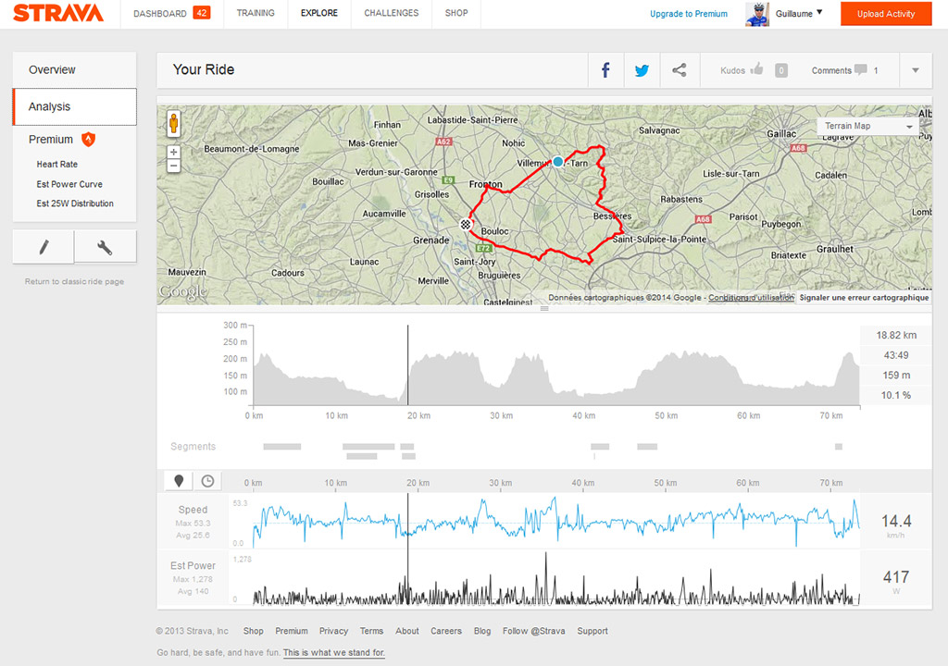Switch chart axis to distance

179,481
